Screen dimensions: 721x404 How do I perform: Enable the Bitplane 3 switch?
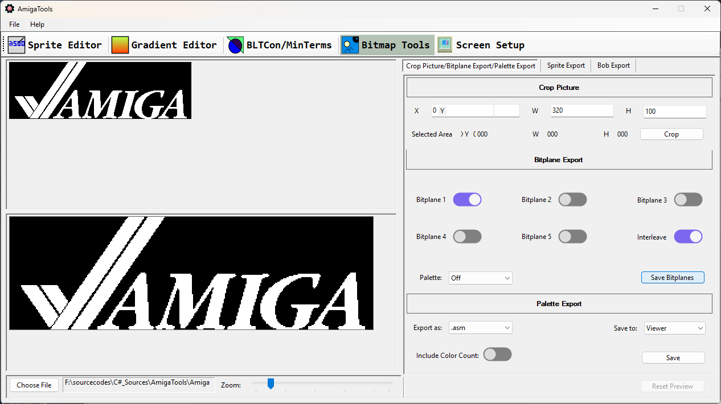click(x=688, y=200)
